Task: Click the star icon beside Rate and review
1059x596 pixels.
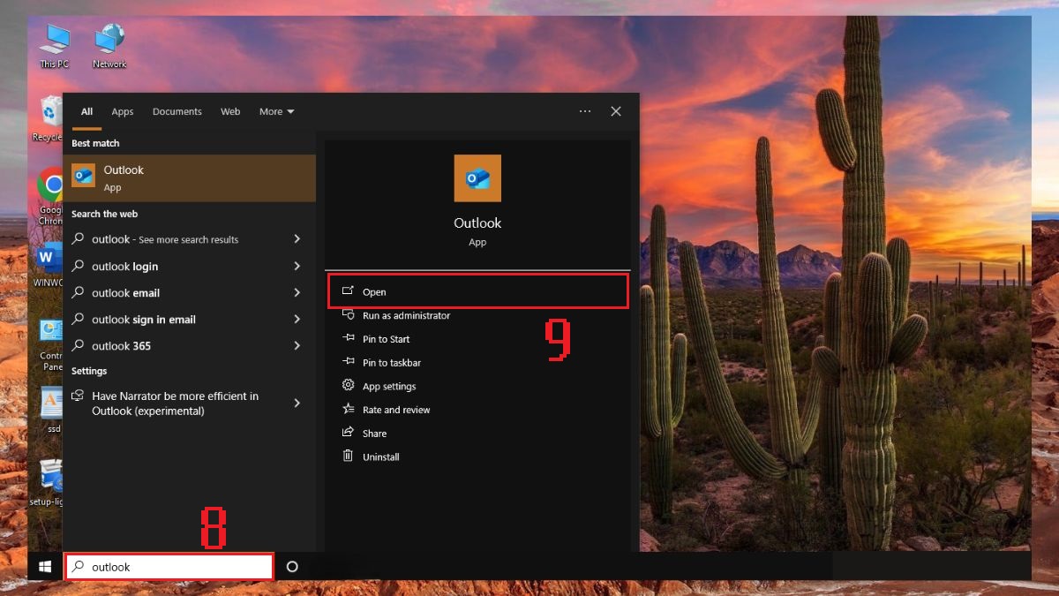Action: (x=348, y=410)
